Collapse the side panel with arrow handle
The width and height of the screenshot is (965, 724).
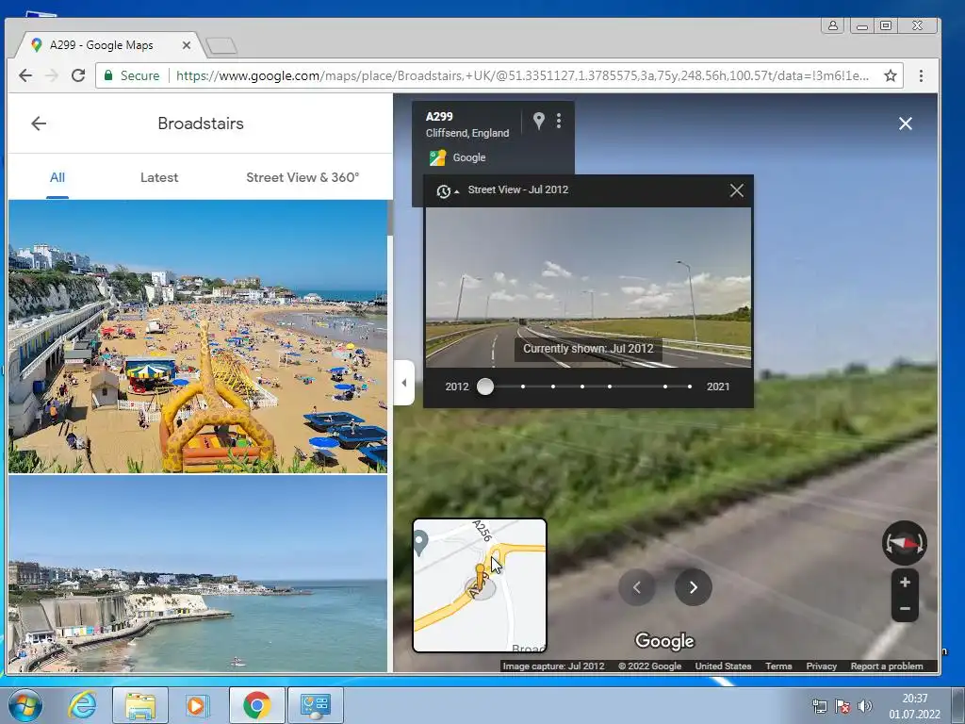pyautogui.click(x=403, y=383)
